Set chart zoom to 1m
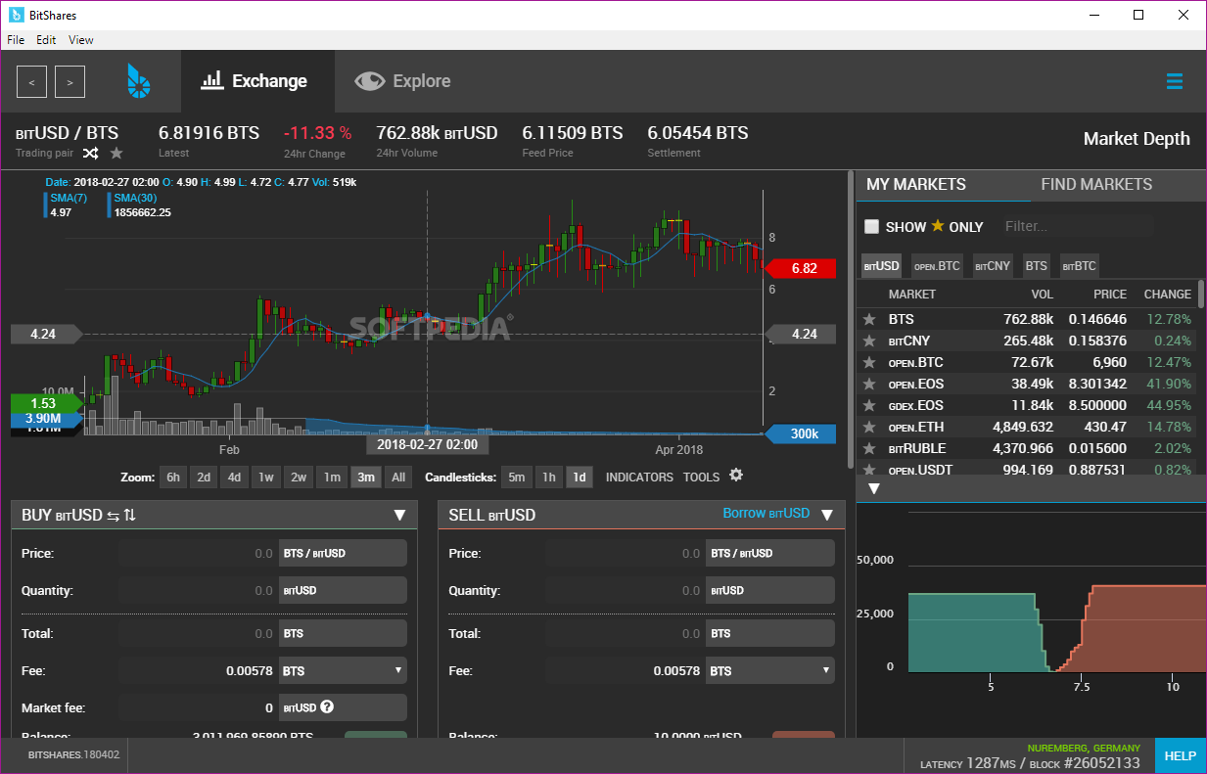Viewport: 1207px width, 774px height. click(333, 478)
